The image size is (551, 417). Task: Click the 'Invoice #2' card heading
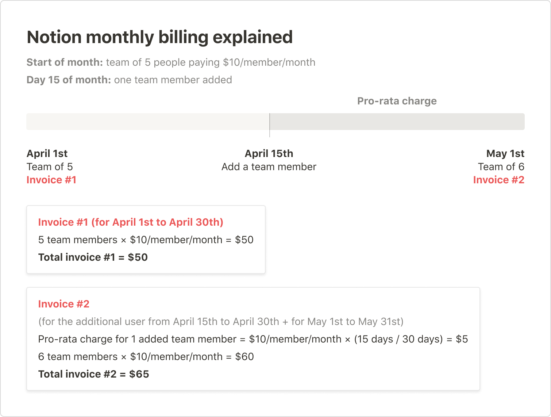(x=64, y=304)
